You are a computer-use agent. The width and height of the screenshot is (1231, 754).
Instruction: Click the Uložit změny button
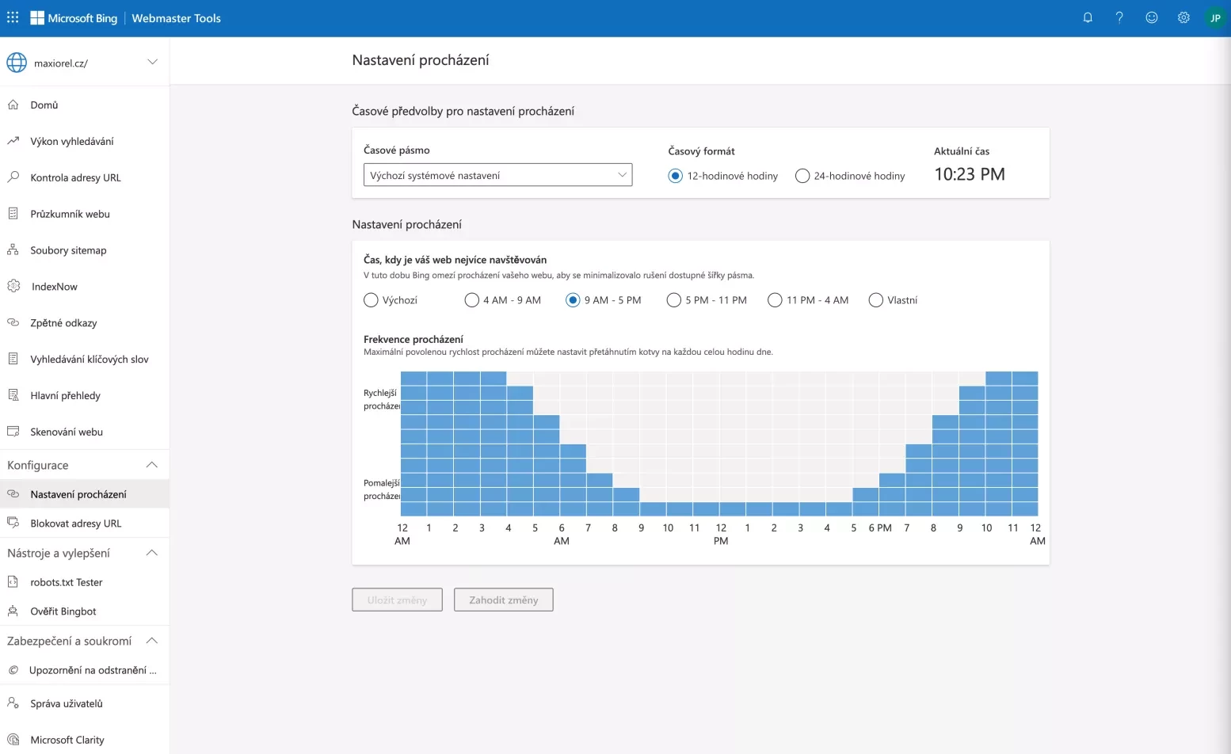click(x=397, y=600)
